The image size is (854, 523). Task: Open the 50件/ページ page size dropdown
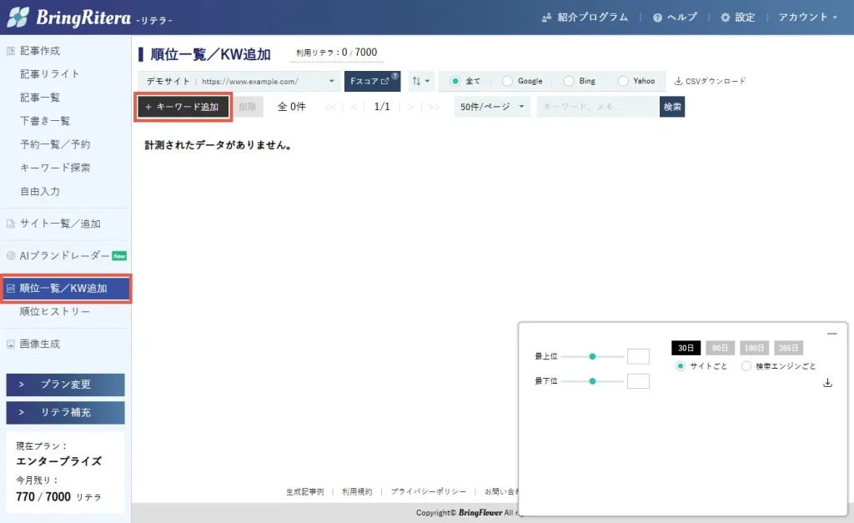(x=492, y=107)
